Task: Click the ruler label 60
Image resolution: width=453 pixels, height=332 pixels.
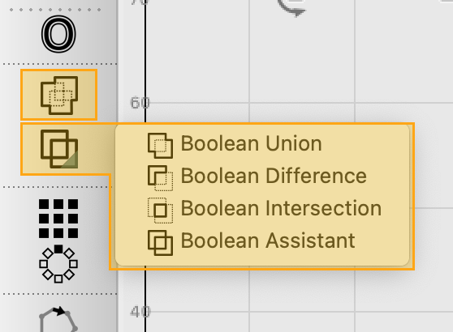Action: [140, 103]
